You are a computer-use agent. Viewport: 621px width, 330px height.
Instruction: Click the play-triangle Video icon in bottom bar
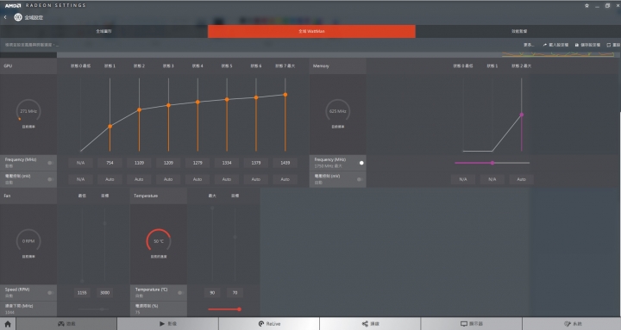tap(162, 324)
